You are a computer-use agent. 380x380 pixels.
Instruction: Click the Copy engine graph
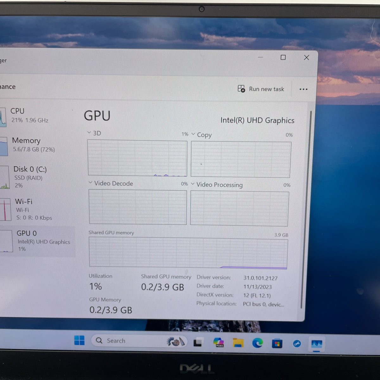point(241,159)
